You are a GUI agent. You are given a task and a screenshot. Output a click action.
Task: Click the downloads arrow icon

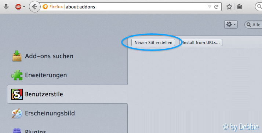tap(6, 7)
